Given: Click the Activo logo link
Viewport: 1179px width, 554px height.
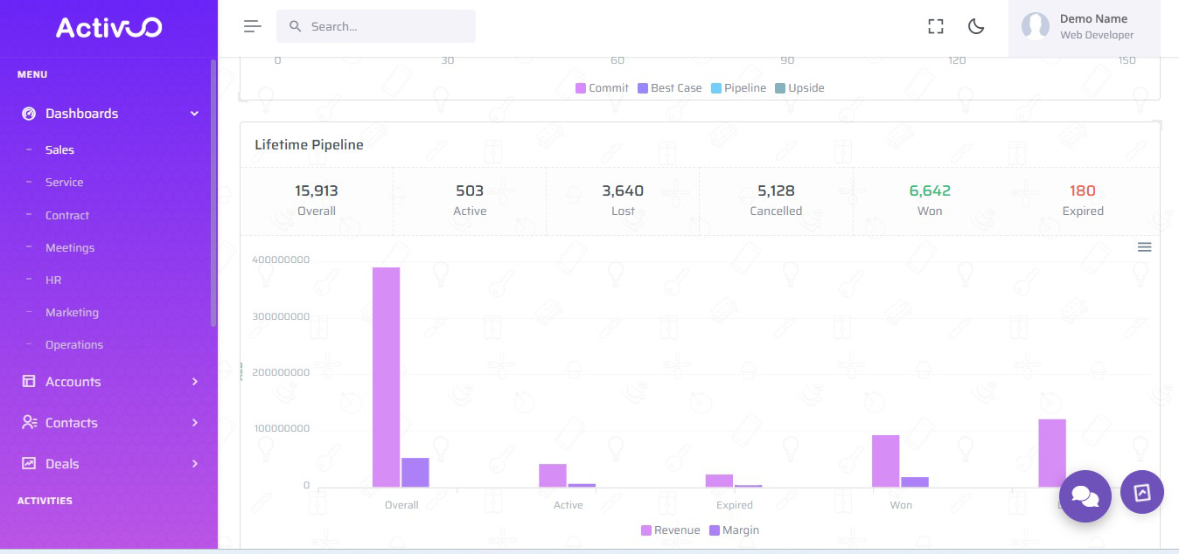Looking at the screenshot, I should (108, 28).
